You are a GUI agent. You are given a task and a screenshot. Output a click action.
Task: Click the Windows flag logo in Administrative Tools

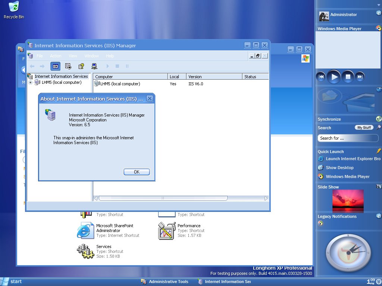click(x=305, y=58)
